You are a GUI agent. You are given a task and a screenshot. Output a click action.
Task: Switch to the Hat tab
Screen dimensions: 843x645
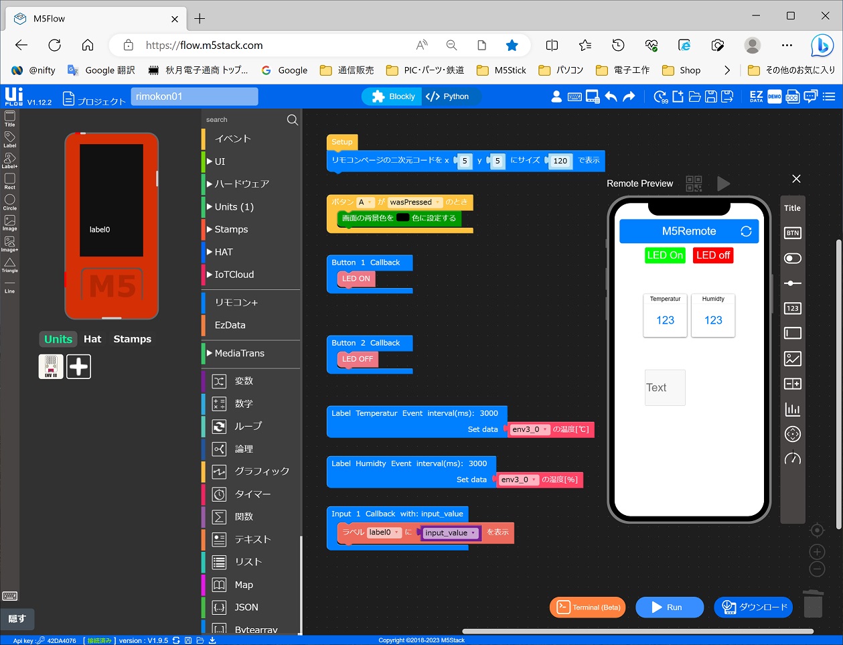(x=92, y=339)
